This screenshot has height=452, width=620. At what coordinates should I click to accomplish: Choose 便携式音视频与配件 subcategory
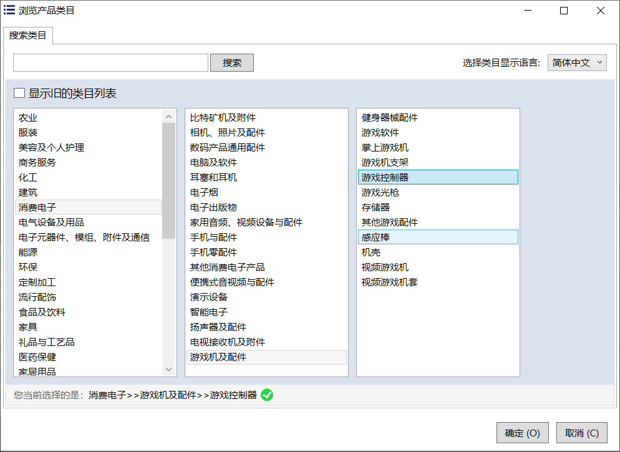click(266, 282)
